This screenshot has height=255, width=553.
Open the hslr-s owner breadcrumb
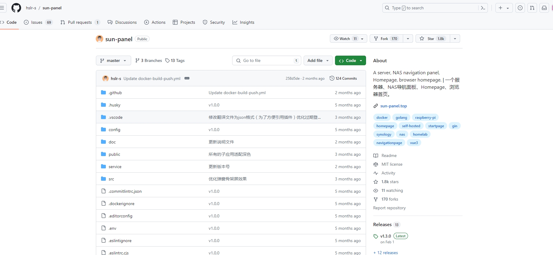tap(31, 8)
